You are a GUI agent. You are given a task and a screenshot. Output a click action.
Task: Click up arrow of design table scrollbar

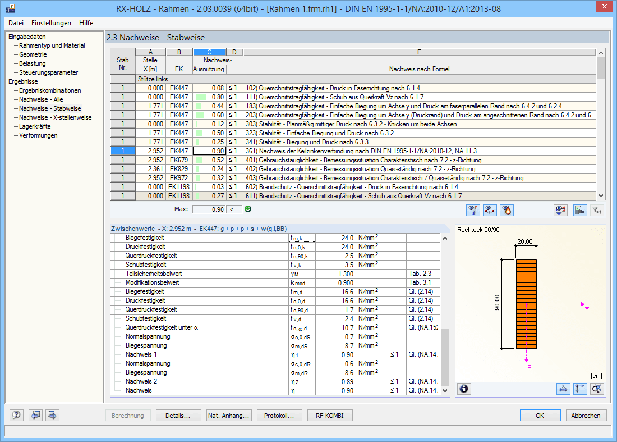[x=601, y=53]
